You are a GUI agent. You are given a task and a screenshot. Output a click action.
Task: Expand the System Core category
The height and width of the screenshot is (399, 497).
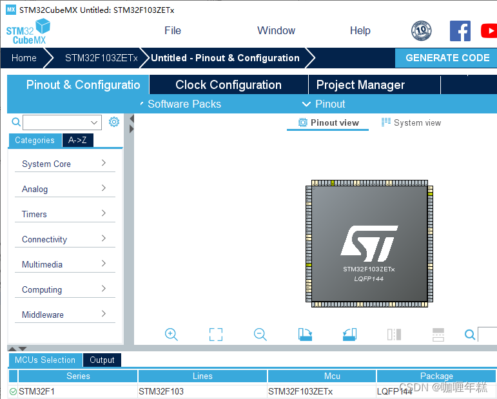point(65,164)
